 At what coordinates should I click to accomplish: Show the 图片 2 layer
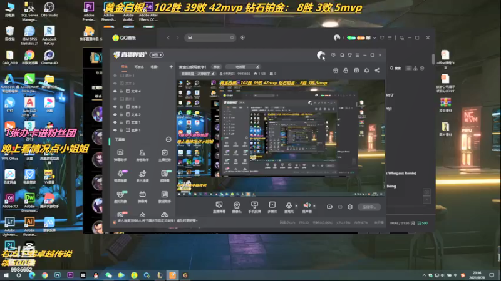pos(115,99)
